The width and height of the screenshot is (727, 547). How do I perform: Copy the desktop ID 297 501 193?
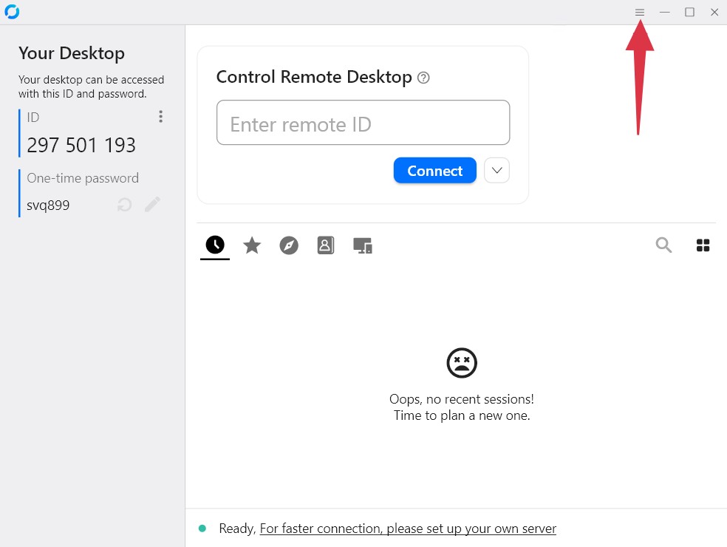click(x=81, y=146)
